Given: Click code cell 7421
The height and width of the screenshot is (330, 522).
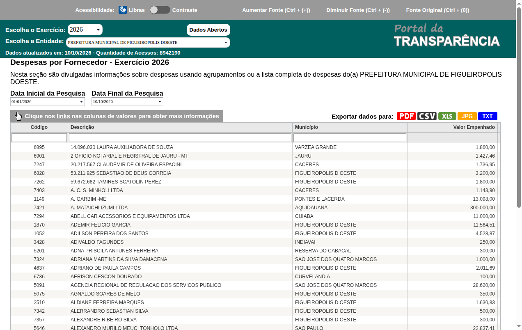Looking at the screenshot, I should 39,208.
